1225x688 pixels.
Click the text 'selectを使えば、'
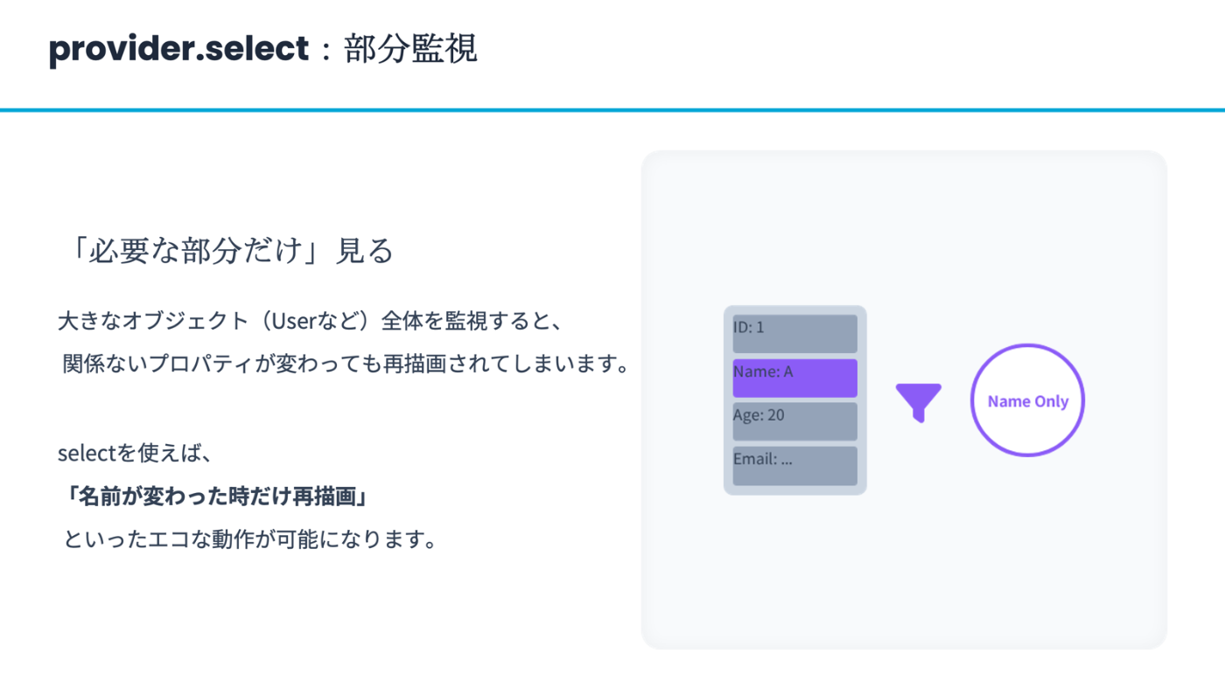click(x=136, y=454)
